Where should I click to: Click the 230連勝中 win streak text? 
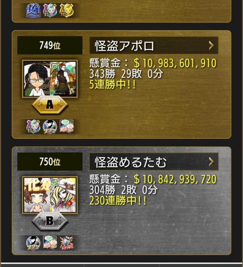coord(118,201)
